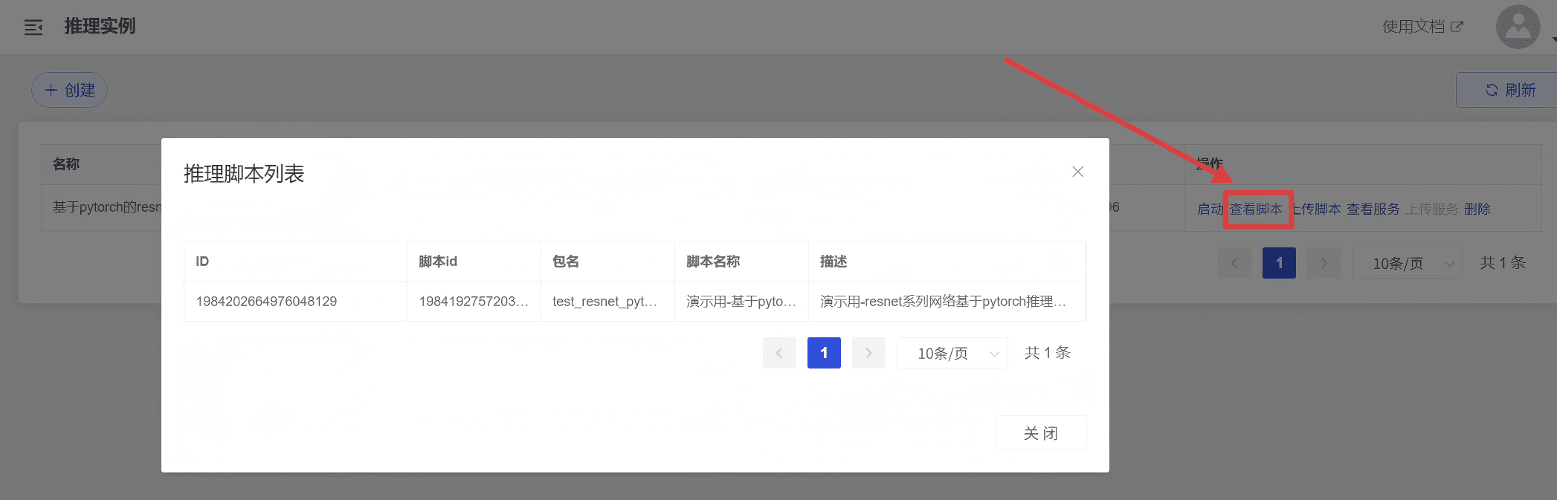Click the user avatar icon
The height and width of the screenshot is (500, 1557).
pyautogui.click(x=1517, y=27)
